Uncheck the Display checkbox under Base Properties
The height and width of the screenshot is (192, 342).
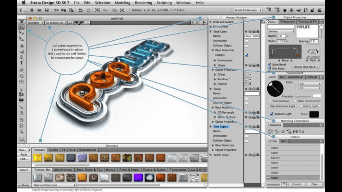pos(246,55)
